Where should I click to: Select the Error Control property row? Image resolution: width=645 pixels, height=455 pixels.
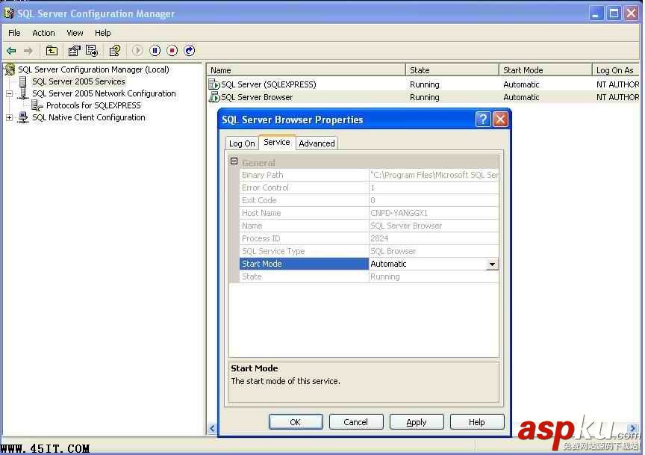click(x=369, y=188)
